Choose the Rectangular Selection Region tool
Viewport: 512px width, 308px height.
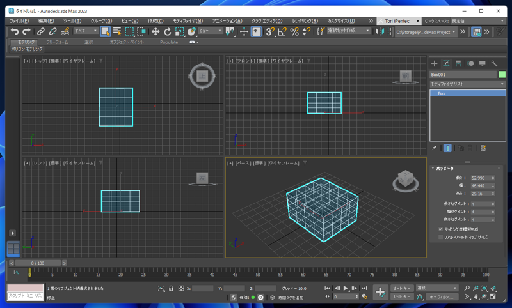tap(130, 31)
